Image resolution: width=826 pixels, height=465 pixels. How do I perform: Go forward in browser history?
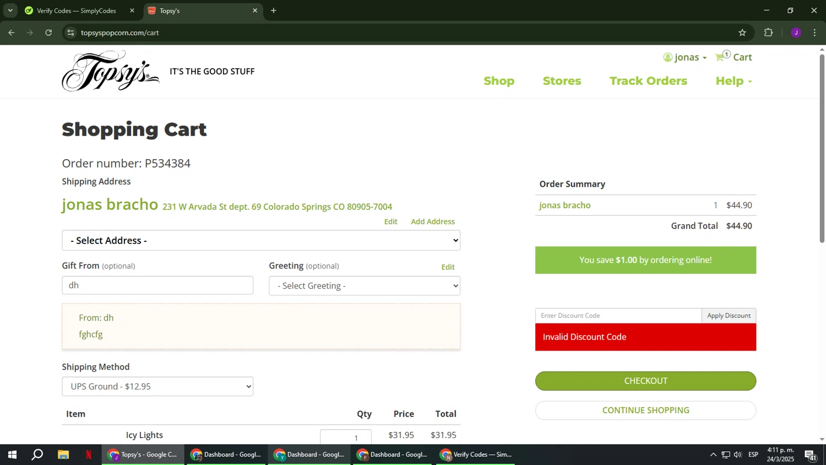pos(30,33)
